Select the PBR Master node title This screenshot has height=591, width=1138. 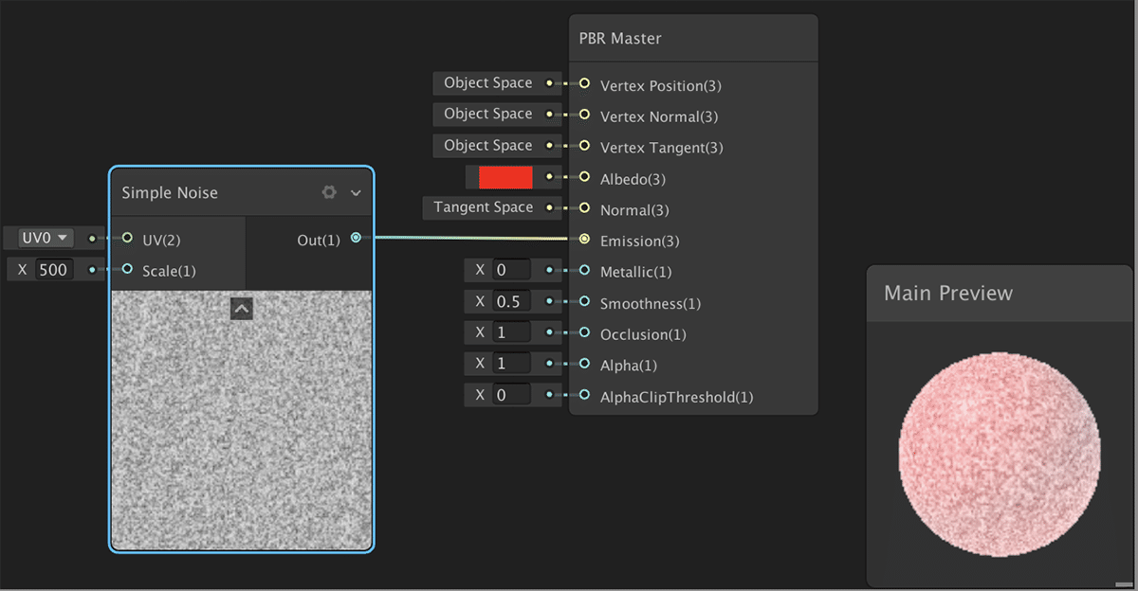point(620,39)
